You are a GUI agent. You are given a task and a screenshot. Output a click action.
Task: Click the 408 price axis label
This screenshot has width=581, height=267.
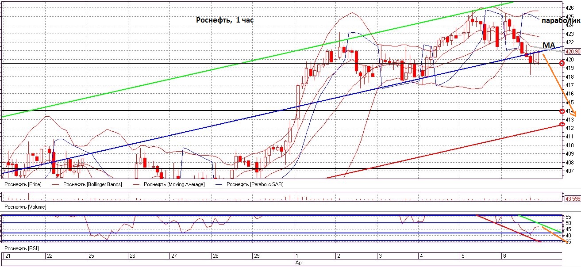(570, 162)
